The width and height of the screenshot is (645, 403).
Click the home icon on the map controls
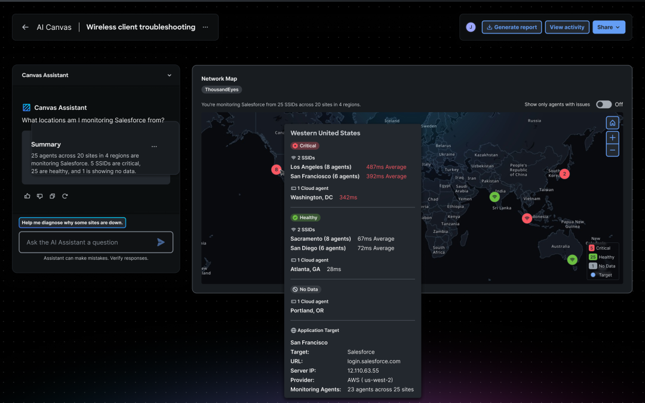pos(612,122)
